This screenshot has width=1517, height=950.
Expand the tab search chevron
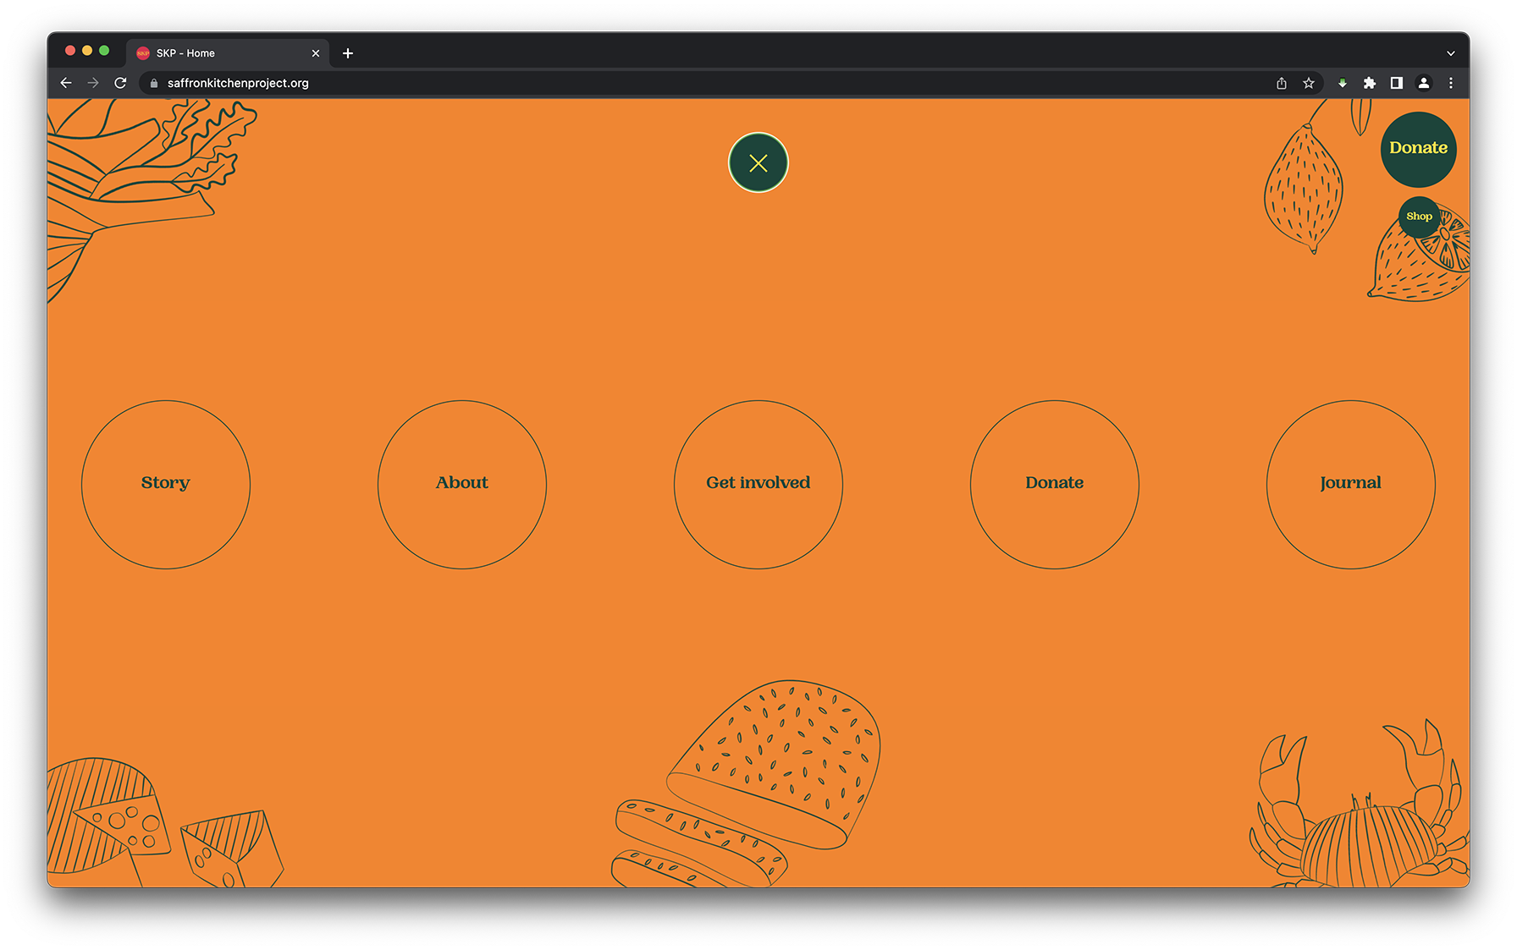(x=1451, y=53)
